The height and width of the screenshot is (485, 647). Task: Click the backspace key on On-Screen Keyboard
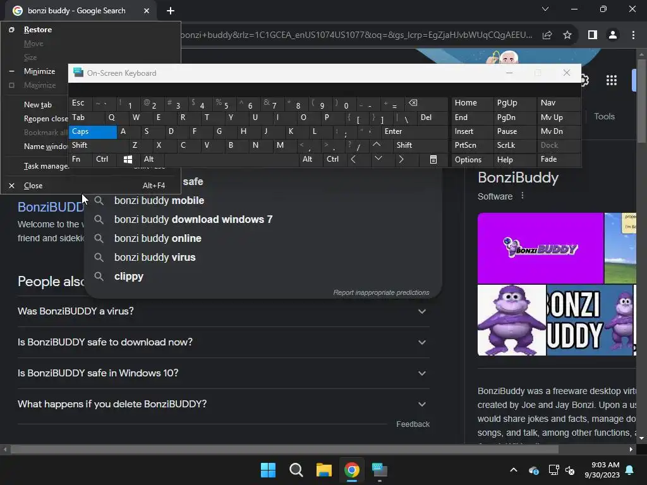point(413,103)
